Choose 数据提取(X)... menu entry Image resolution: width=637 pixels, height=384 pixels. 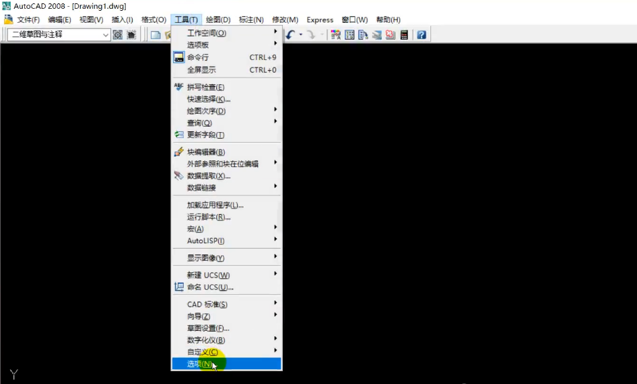click(x=226, y=176)
